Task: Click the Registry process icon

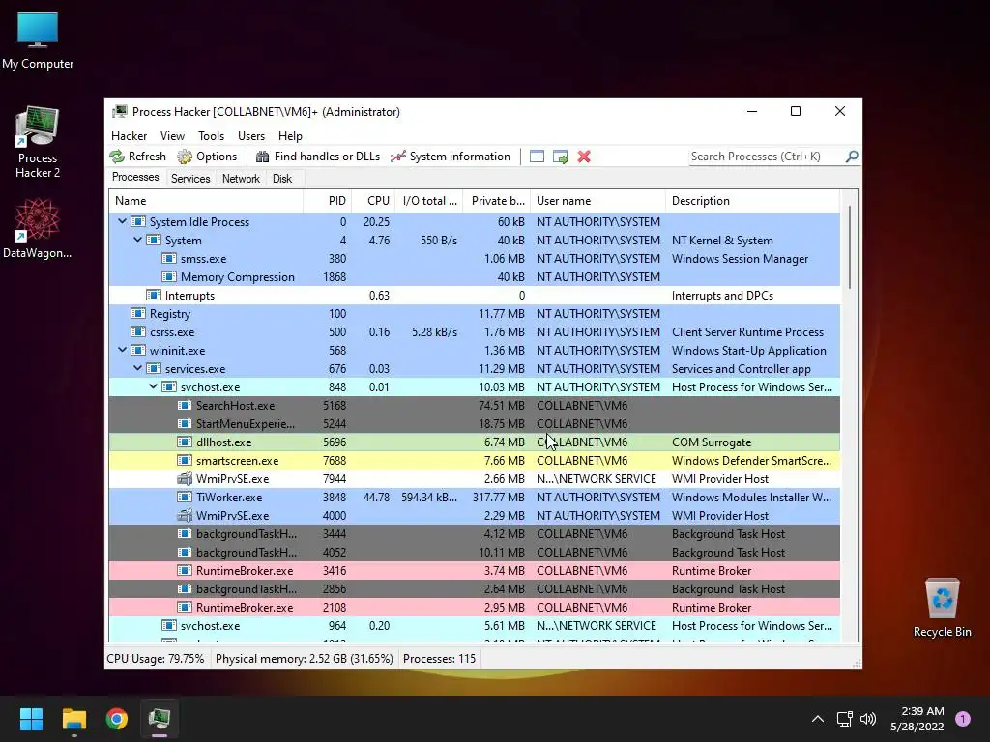Action: (137, 314)
